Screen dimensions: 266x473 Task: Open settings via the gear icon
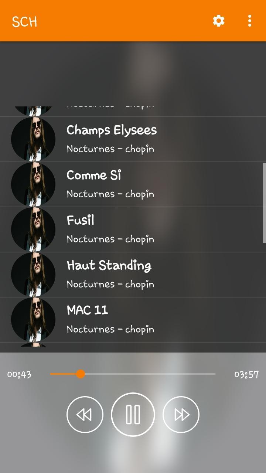click(219, 21)
